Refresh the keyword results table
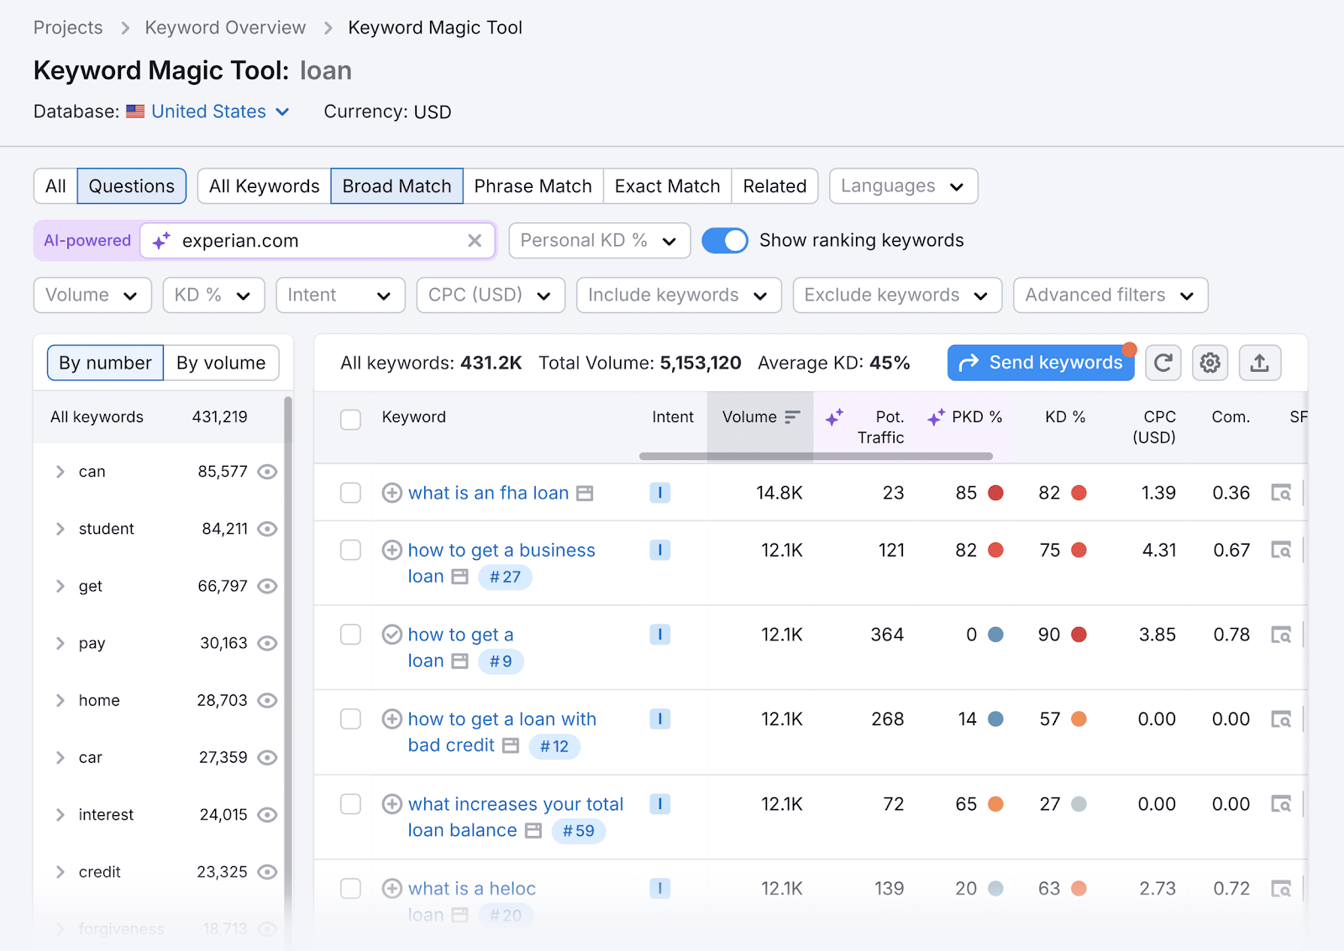The height and width of the screenshot is (951, 1344). tap(1163, 363)
